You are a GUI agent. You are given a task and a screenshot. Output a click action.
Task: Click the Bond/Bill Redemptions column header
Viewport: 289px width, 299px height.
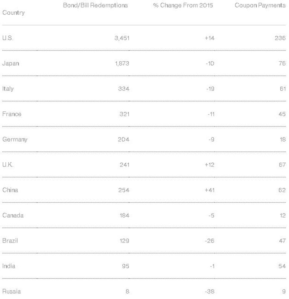(95, 6)
